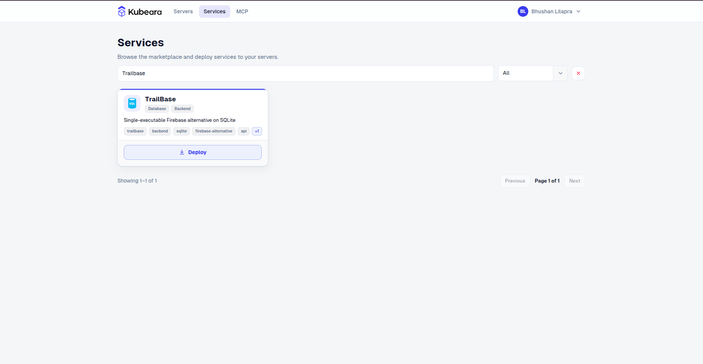Click the Page 1 of 1 indicator

coord(547,181)
